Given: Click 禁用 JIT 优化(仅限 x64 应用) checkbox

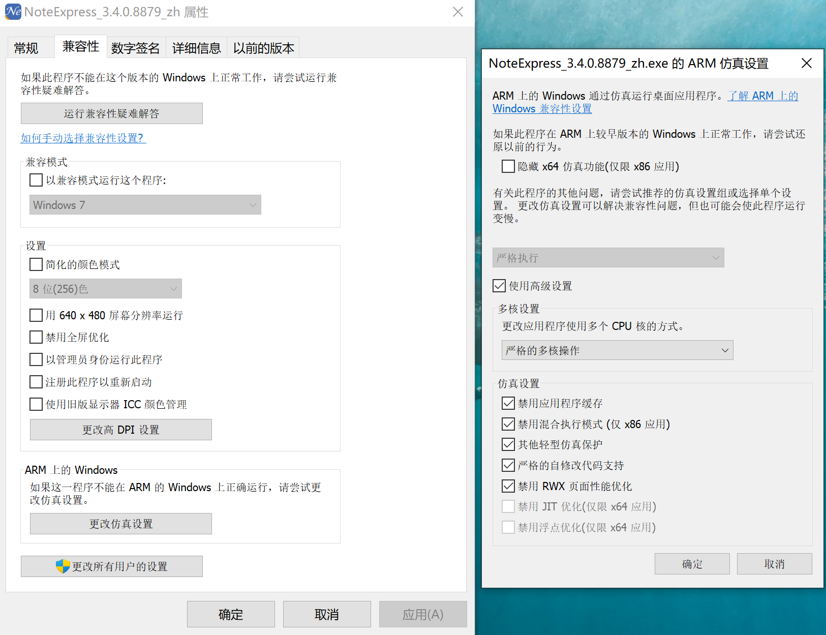Looking at the screenshot, I should point(508,506).
